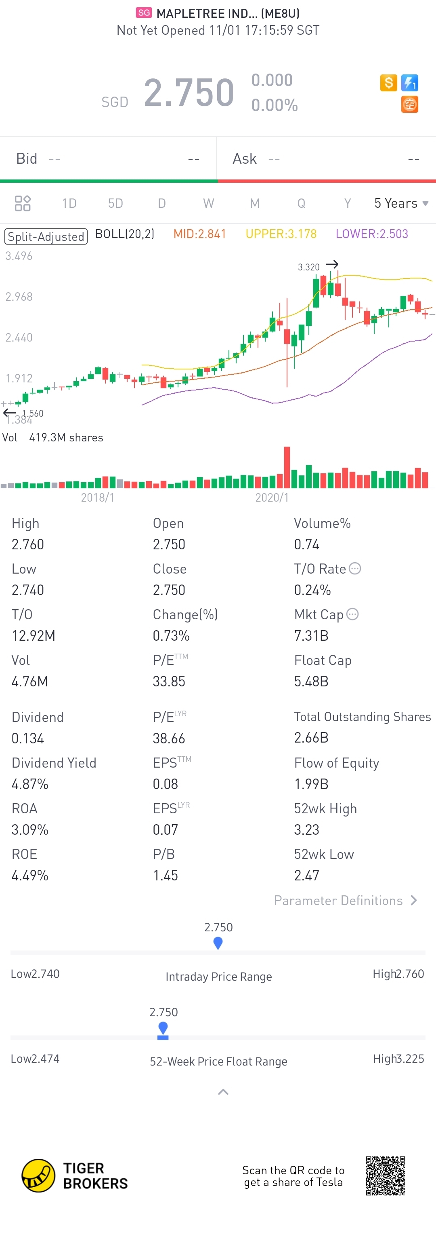Viewport: 436px width, 1243px height.
Task: Tap the tallest red volume bar
Action: (x=287, y=467)
